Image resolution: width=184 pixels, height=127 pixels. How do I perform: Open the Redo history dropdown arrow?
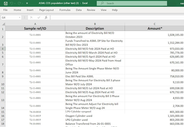tap(22, 4)
